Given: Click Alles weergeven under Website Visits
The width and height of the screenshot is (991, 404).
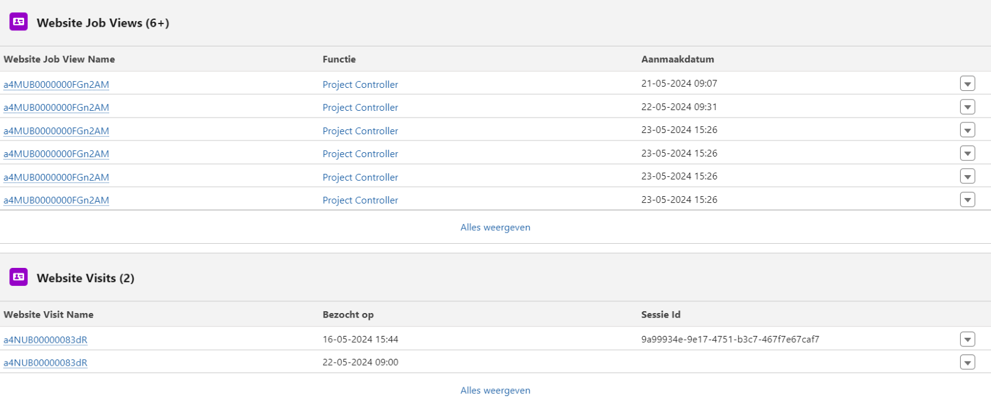Looking at the screenshot, I should point(495,390).
